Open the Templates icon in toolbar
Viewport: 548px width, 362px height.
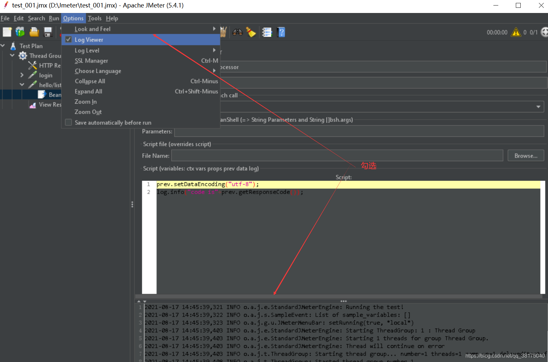(x=20, y=32)
